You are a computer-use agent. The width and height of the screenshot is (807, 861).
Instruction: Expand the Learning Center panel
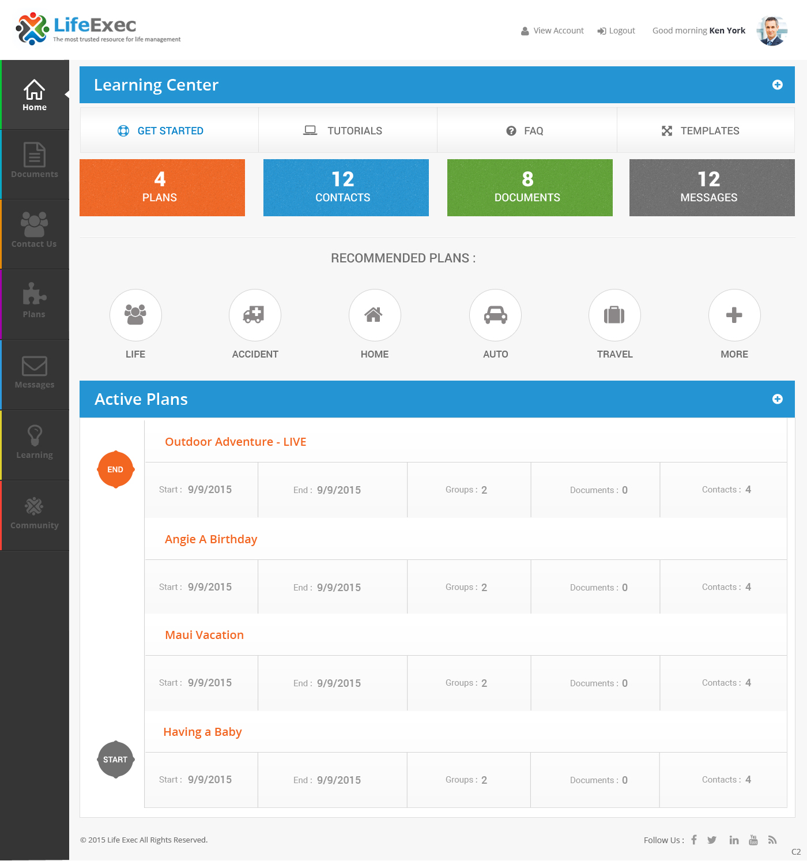coord(778,85)
